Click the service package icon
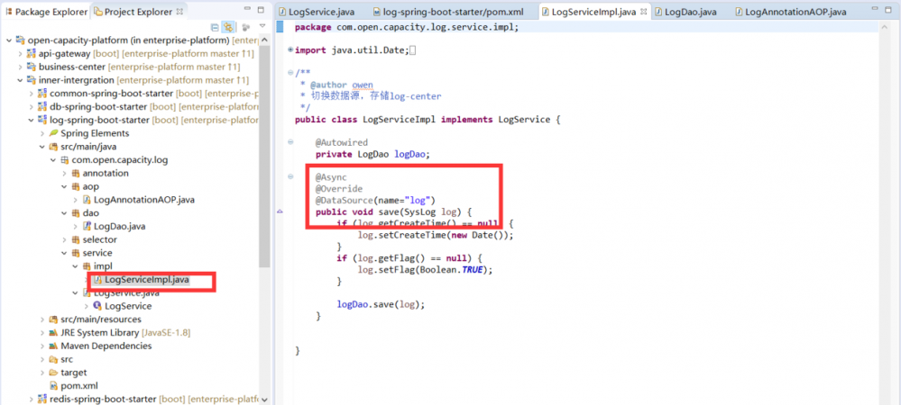This screenshot has height=405, width=901. 75,253
